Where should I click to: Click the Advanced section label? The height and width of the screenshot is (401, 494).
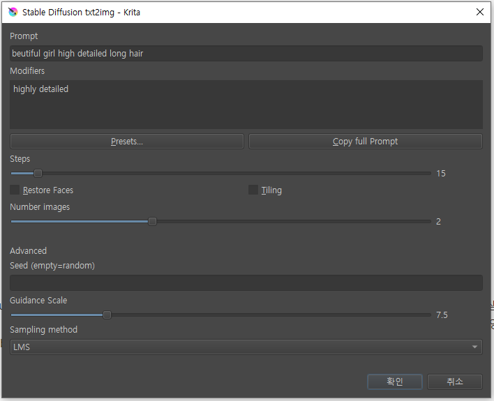[29, 251]
